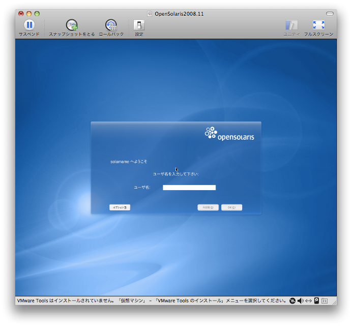The image size is (352, 326).
Task: Open the オプション options menu button
Action: 120,208
